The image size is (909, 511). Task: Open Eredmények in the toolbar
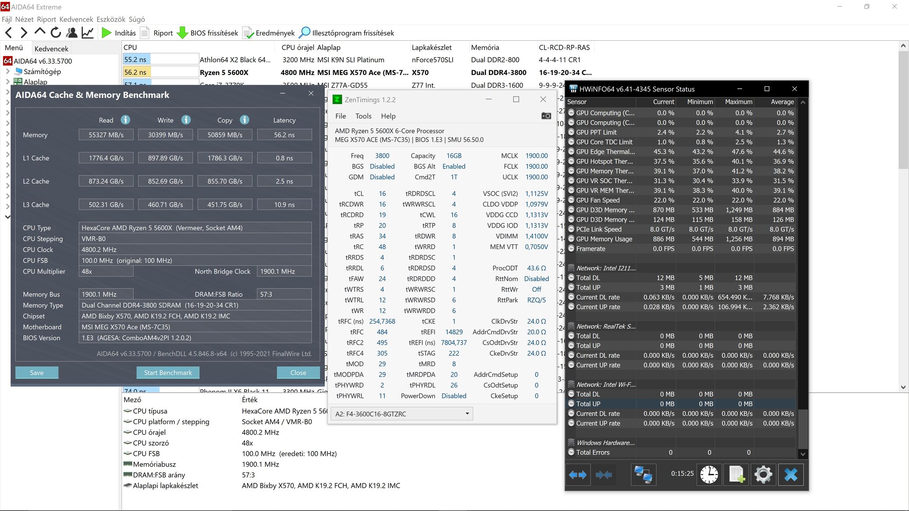(269, 33)
